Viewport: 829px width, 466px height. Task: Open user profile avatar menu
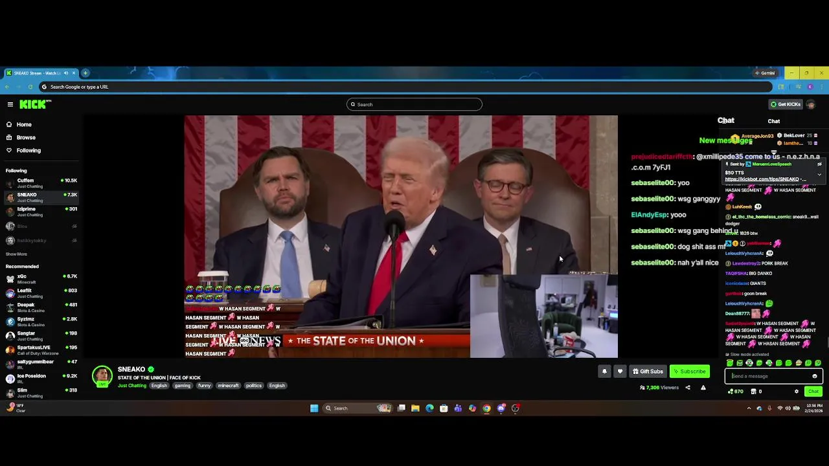[x=811, y=104]
